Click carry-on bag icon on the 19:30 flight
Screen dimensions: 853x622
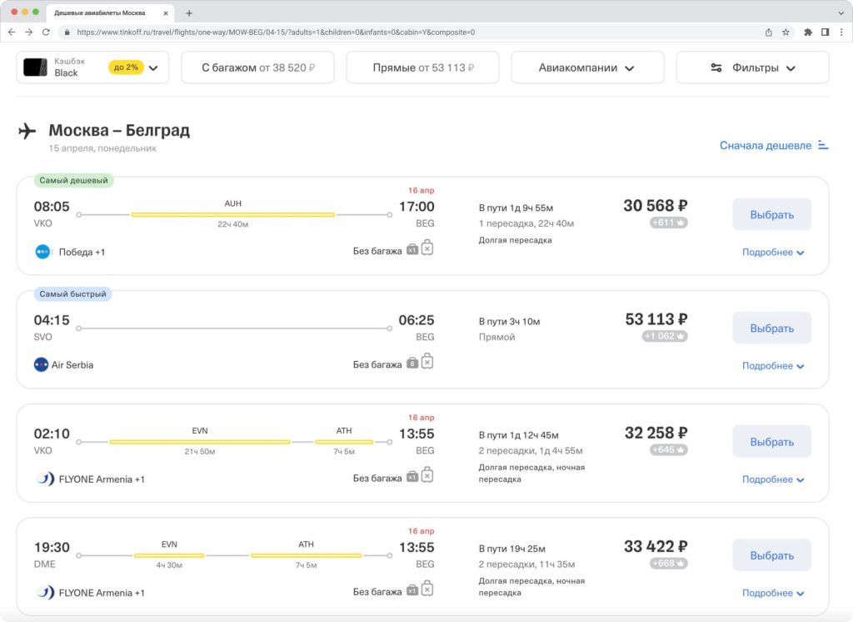(412, 589)
